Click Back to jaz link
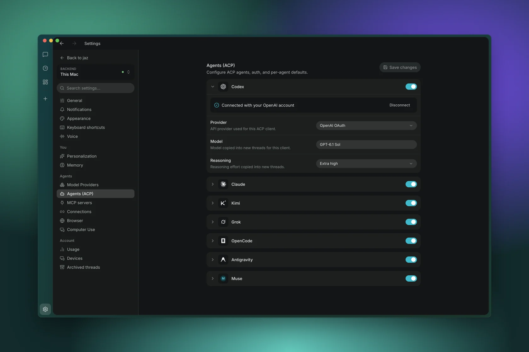529x352 pixels. click(74, 58)
